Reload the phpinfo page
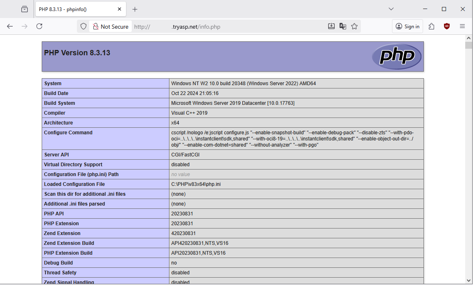The image size is (473, 285). click(39, 26)
